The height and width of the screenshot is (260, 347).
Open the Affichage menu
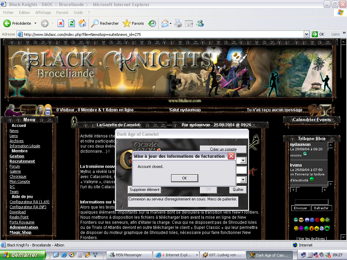(43, 13)
